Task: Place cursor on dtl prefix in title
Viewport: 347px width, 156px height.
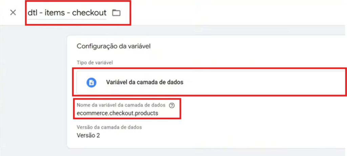Action: pos(32,13)
